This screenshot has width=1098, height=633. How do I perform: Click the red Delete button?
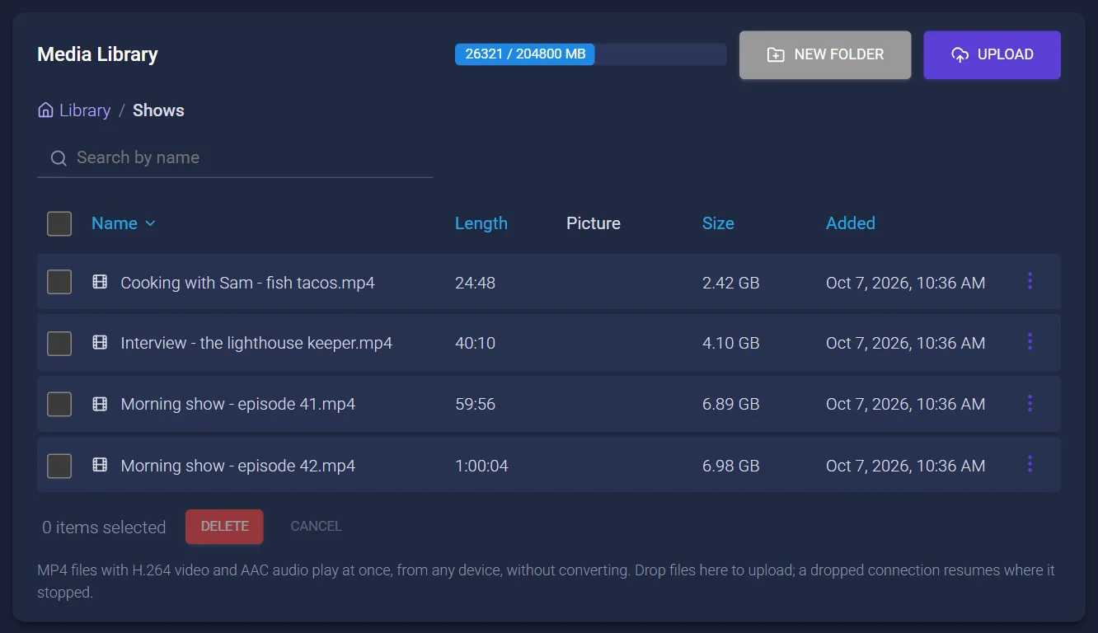(224, 527)
